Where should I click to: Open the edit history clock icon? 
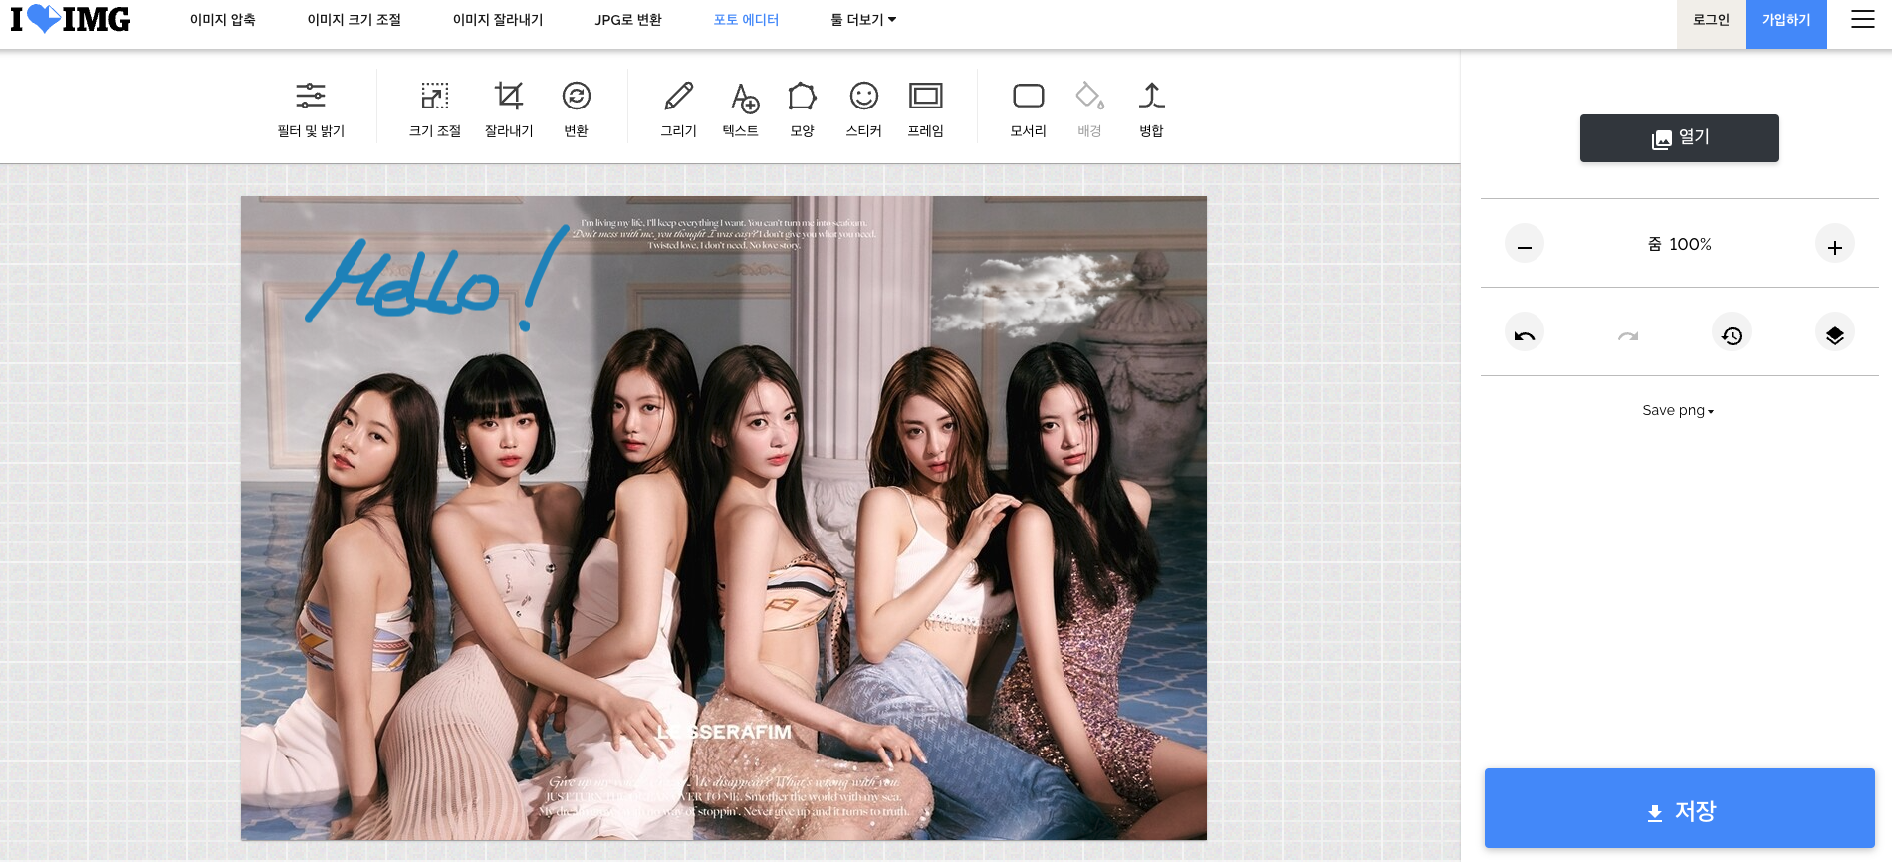[x=1732, y=332]
